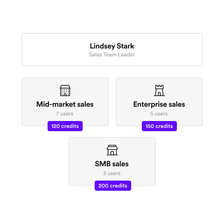This screenshot has height=224, width=224.
Task: Click the Mid-market sales building icon
Action: click(x=65, y=91)
